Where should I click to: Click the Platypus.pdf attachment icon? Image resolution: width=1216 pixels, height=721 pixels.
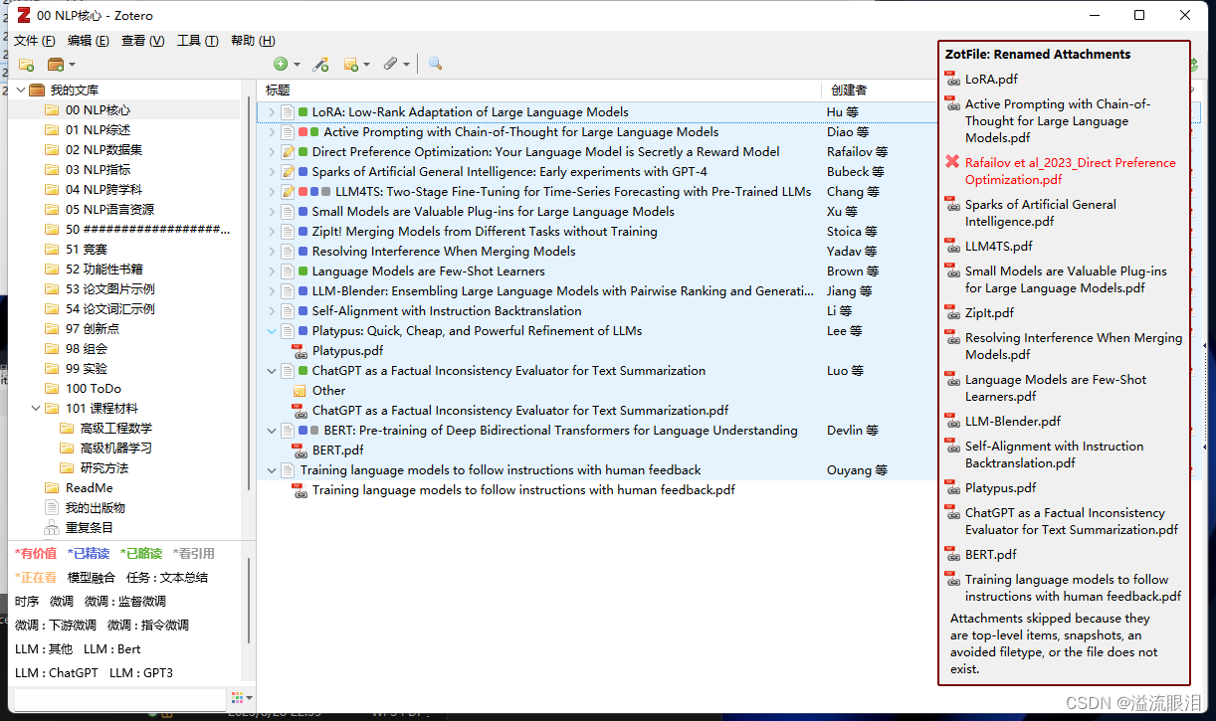300,351
